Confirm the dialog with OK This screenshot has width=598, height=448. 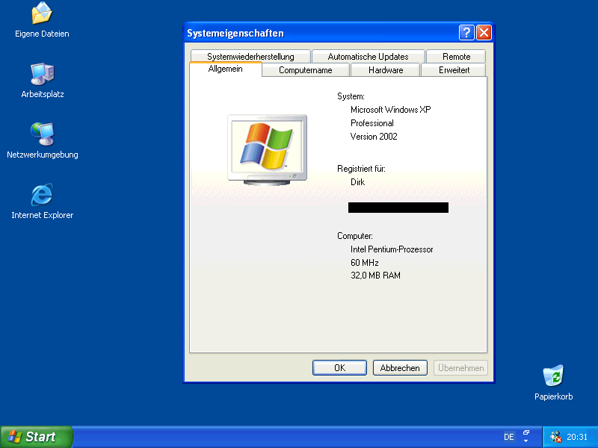coord(339,367)
